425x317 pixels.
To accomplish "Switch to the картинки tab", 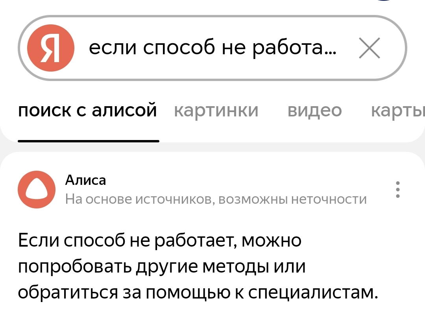I will click(x=216, y=111).
